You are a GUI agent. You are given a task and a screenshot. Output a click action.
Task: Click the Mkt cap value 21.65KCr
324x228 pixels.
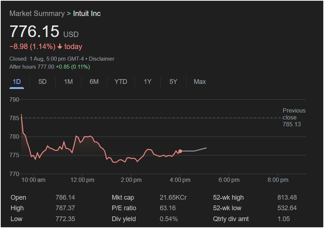pos(173,198)
